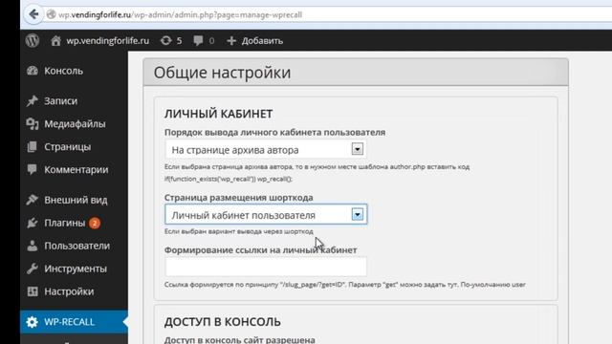Click the Записи pin icon
The image size is (612, 344).
(33, 100)
